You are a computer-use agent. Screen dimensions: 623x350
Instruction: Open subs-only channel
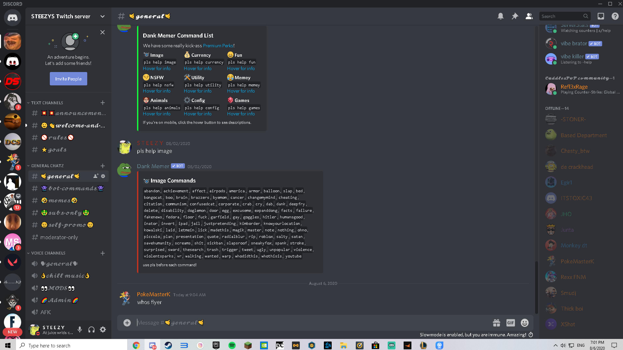[x=68, y=213]
